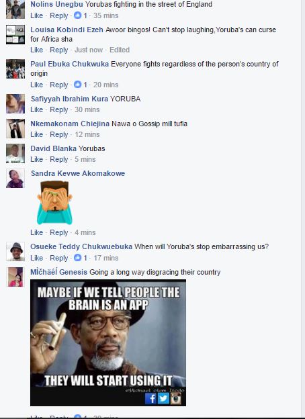Click like reaction icon on Osueke Teddy Chukwuebuka's comment
Image resolution: width=305 pixels, height=419 pixels.
77,258
